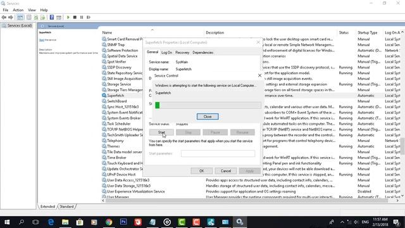Open the Help menu
The height and width of the screenshot is (228, 405).
pyautogui.click(x=44, y=10)
